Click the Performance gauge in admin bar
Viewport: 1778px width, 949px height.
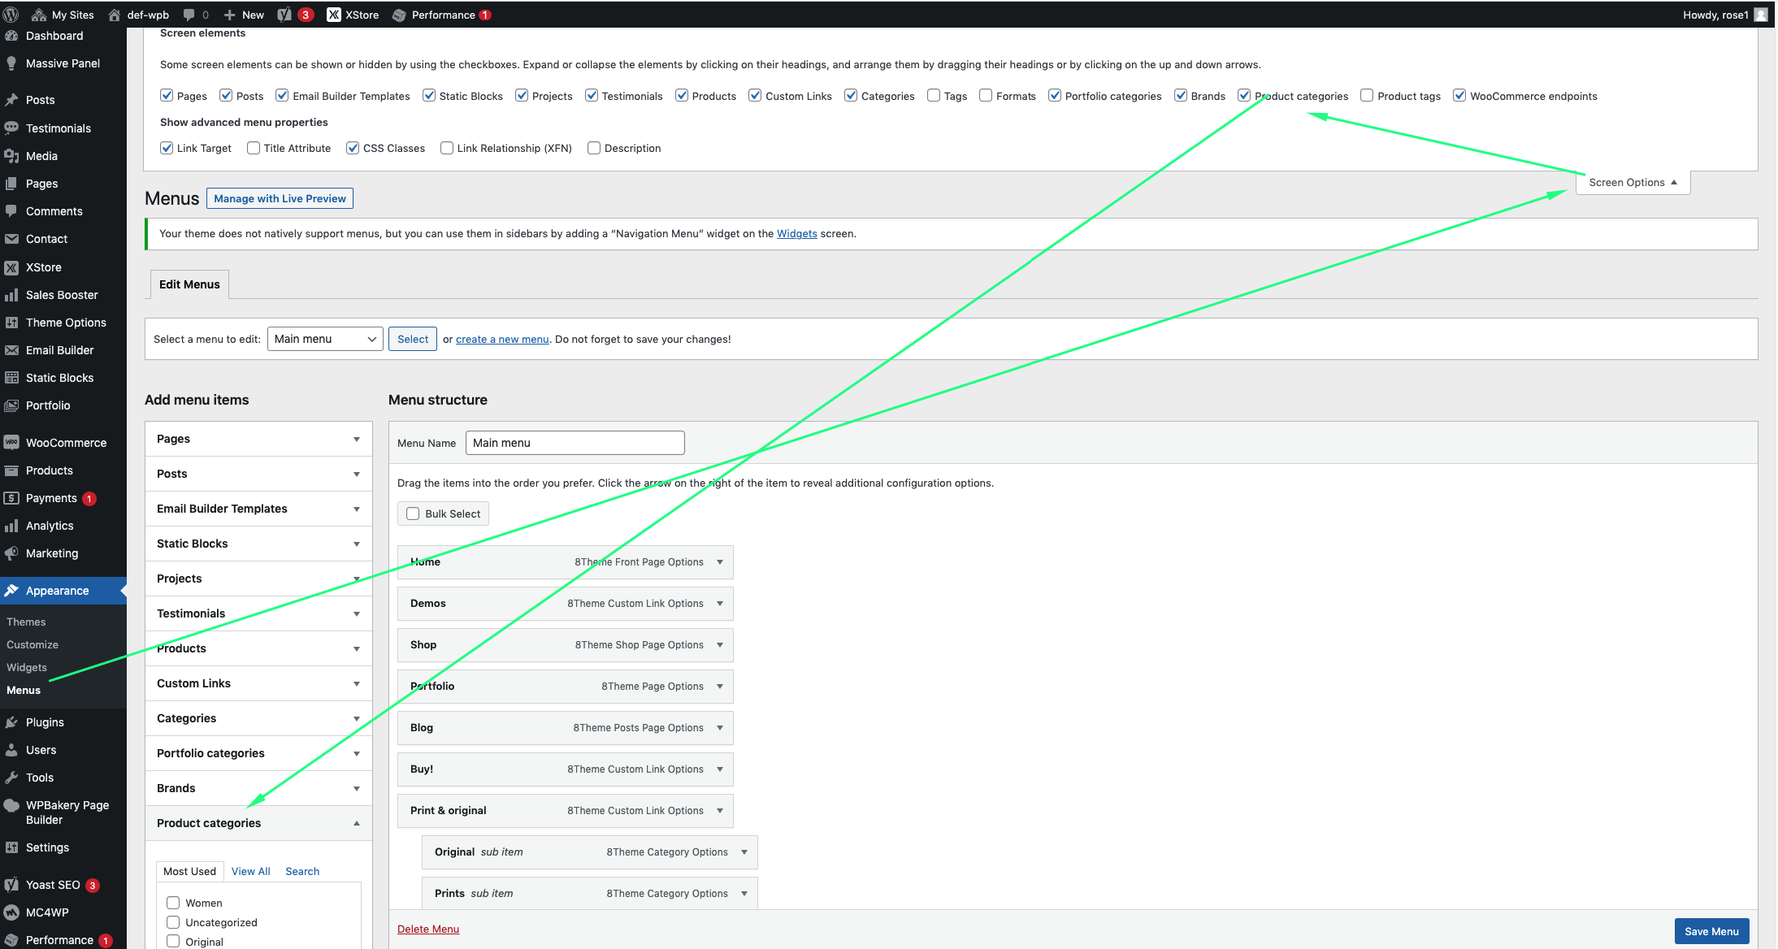pos(399,15)
